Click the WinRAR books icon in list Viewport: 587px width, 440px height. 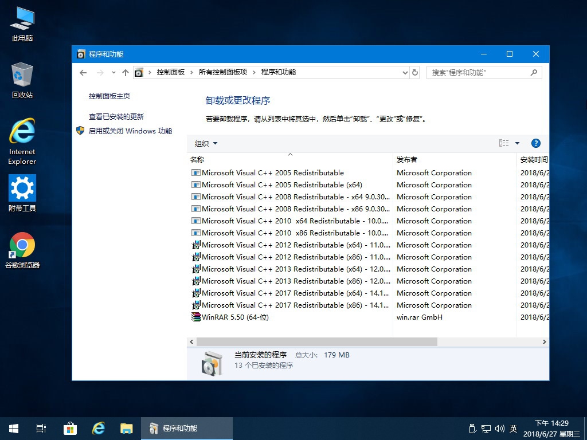196,317
